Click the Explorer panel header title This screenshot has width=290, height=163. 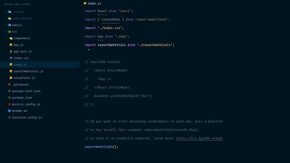pos(17,4)
